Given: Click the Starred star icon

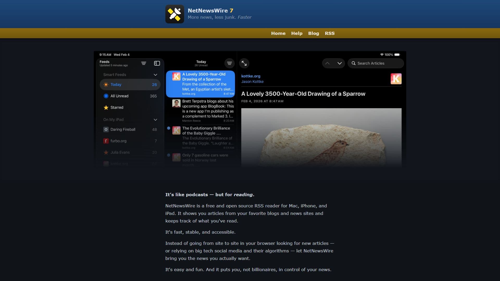Looking at the screenshot, I should pyautogui.click(x=106, y=107).
